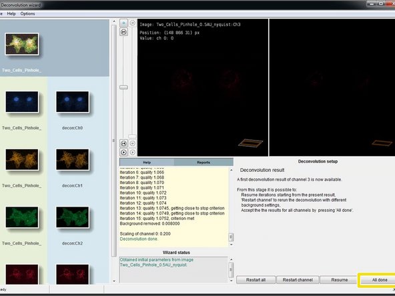Select the deconvolved red channel thumbnail
This screenshot has height=296, width=395.
(x=73, y=274)
